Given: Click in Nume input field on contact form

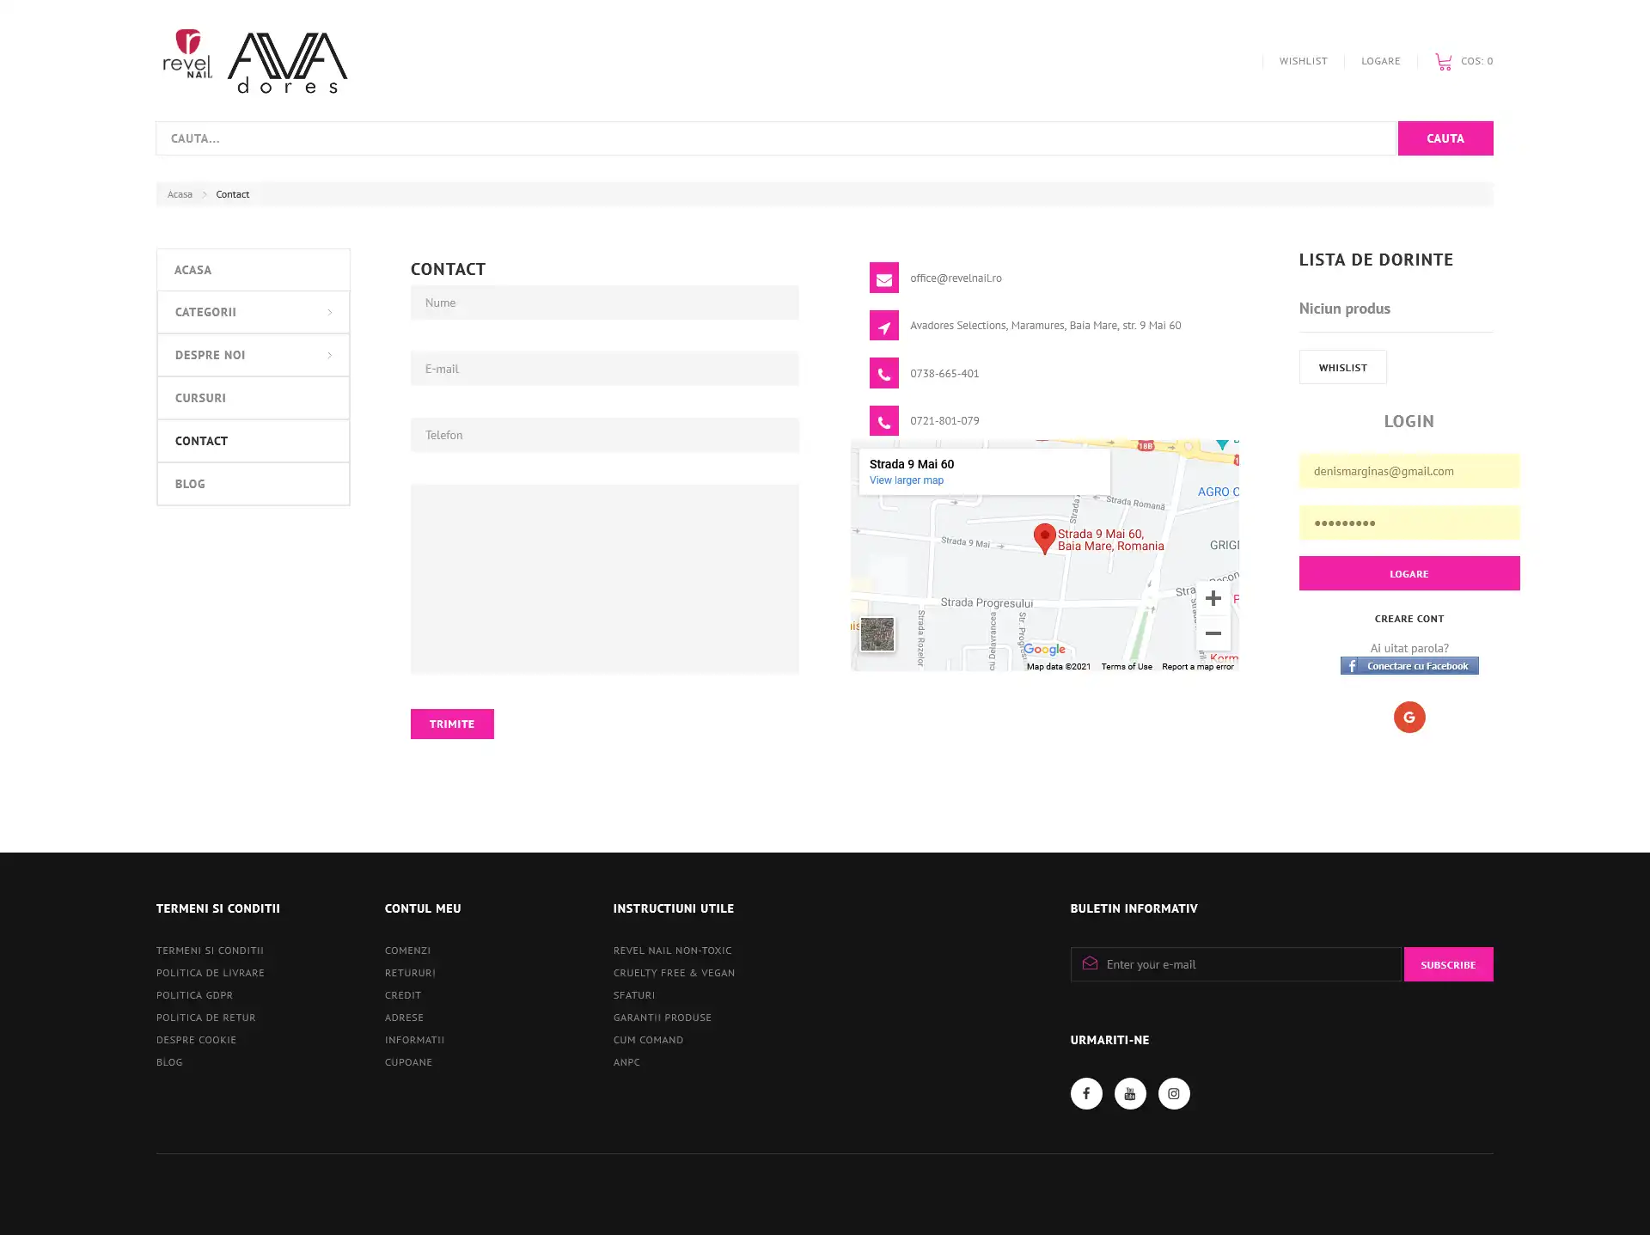Looking at the screenshot, I should pos(604,303).
